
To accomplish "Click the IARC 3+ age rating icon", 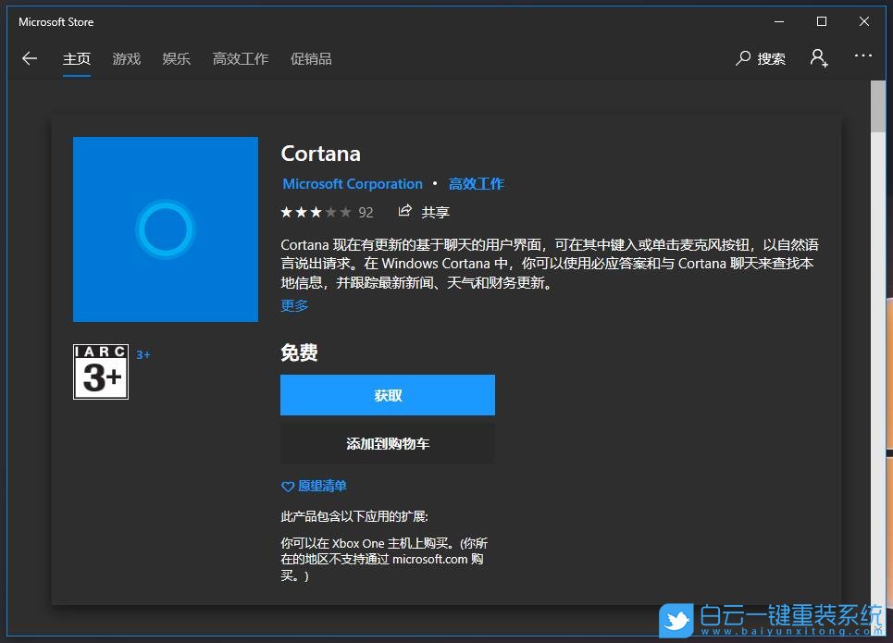I will [x=100, y=372].
